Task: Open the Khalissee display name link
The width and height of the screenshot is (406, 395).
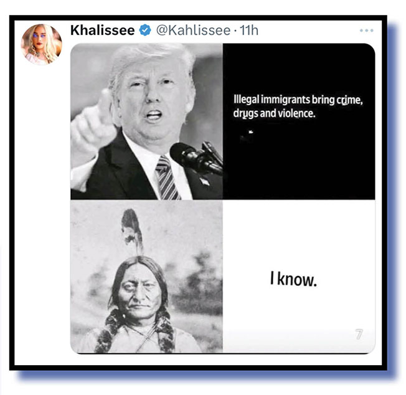Action: click(x=103, y=31)
